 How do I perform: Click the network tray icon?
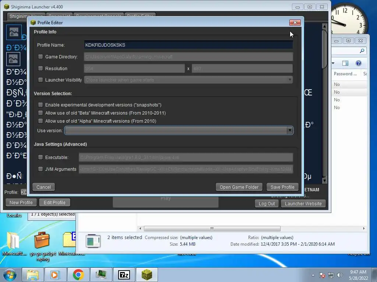[x=331, y=275]
